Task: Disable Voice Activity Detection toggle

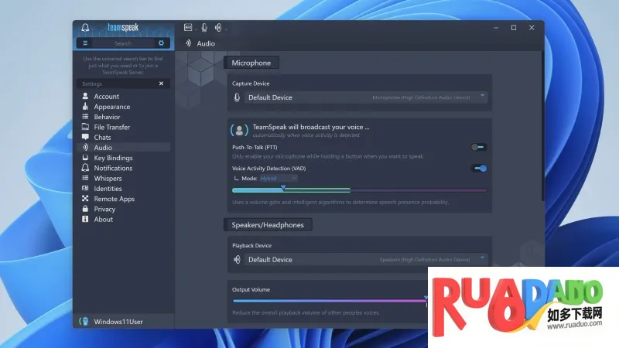Action: [479, 169]
